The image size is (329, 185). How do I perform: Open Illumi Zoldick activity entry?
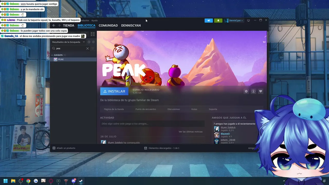[124, 143]
